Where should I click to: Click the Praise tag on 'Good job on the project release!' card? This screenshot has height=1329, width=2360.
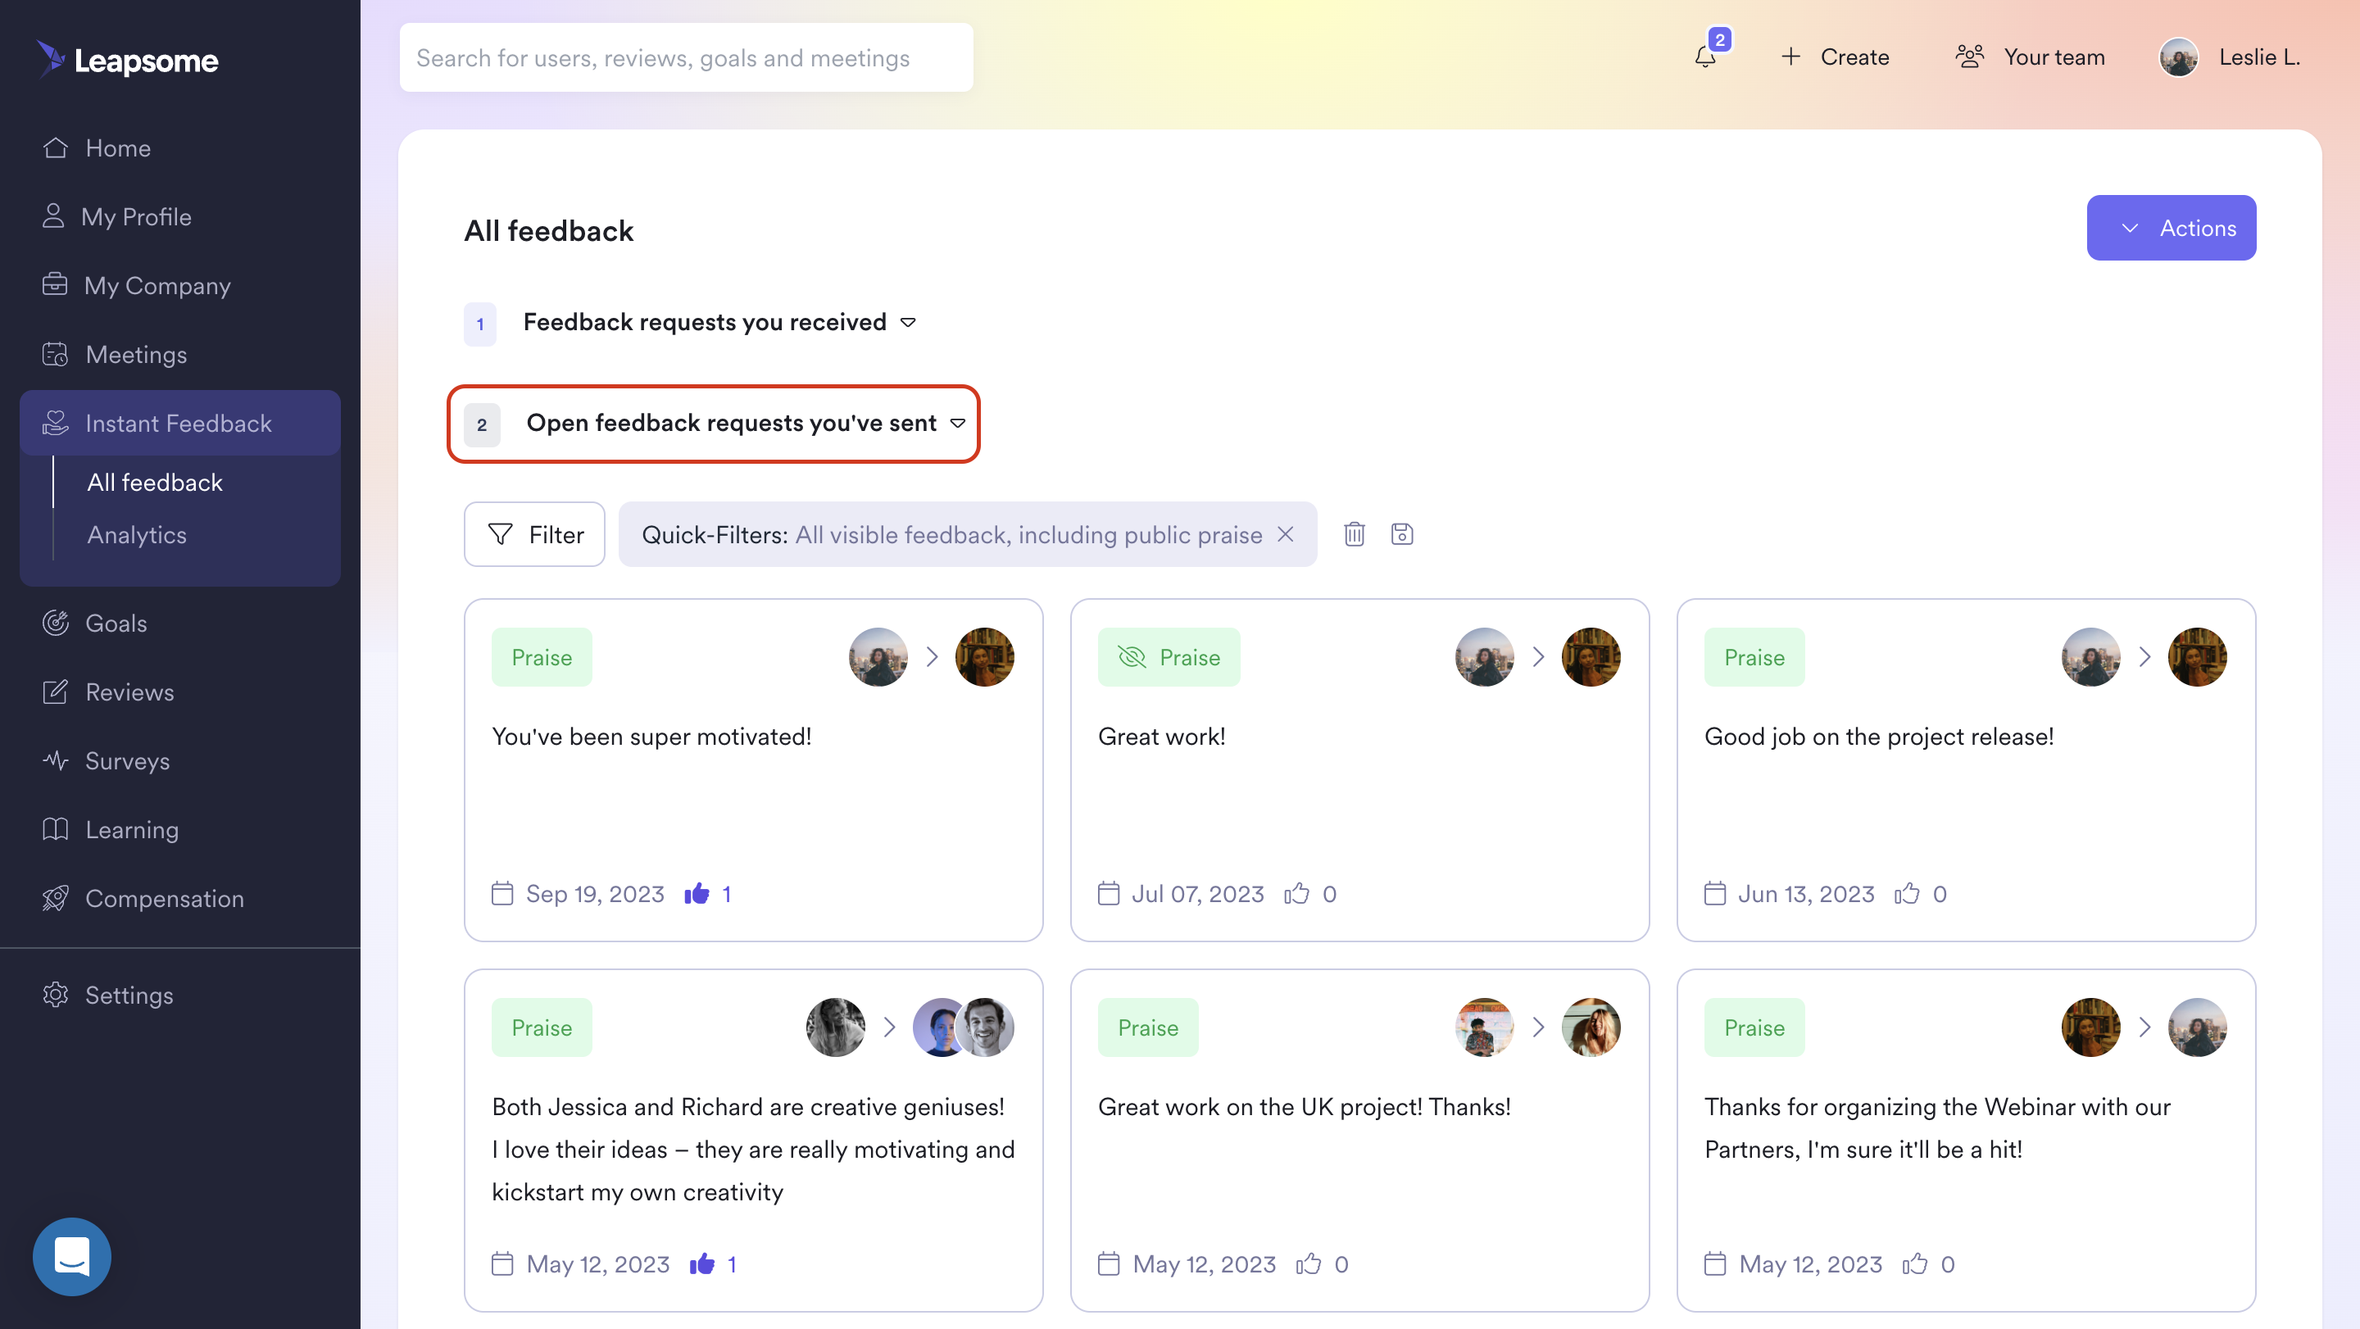tap(1754, 656)
